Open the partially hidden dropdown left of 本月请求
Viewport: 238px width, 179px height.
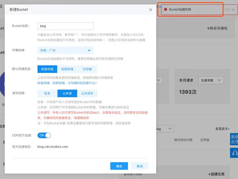159,80
